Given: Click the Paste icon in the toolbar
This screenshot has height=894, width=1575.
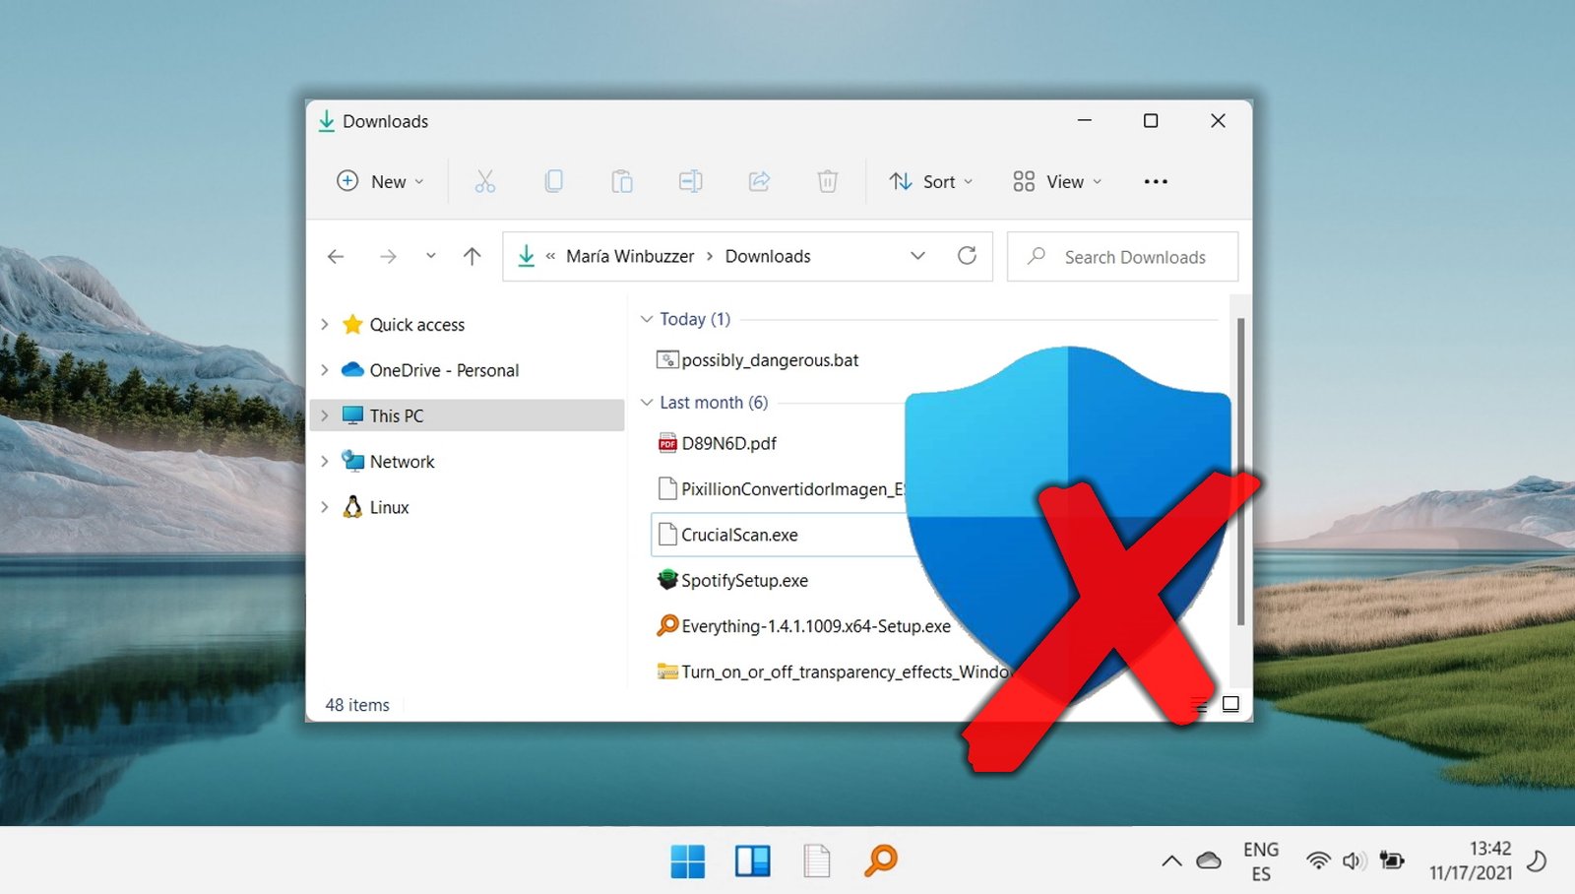Looking at the screenshot, I should (621, 181).
